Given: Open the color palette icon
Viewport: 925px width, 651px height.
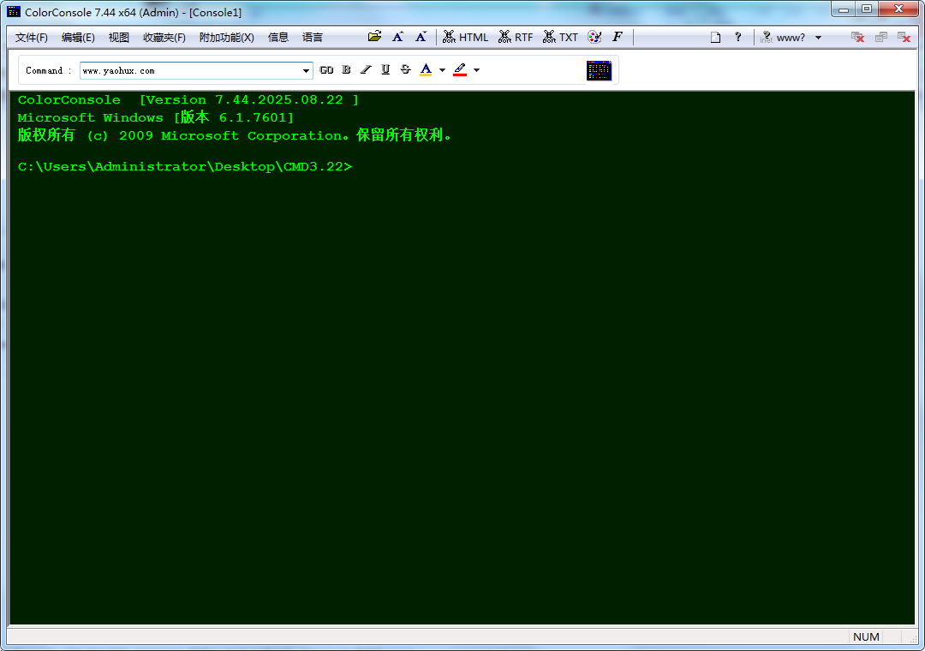Looking at the screenshot, I should click(594, 37).
